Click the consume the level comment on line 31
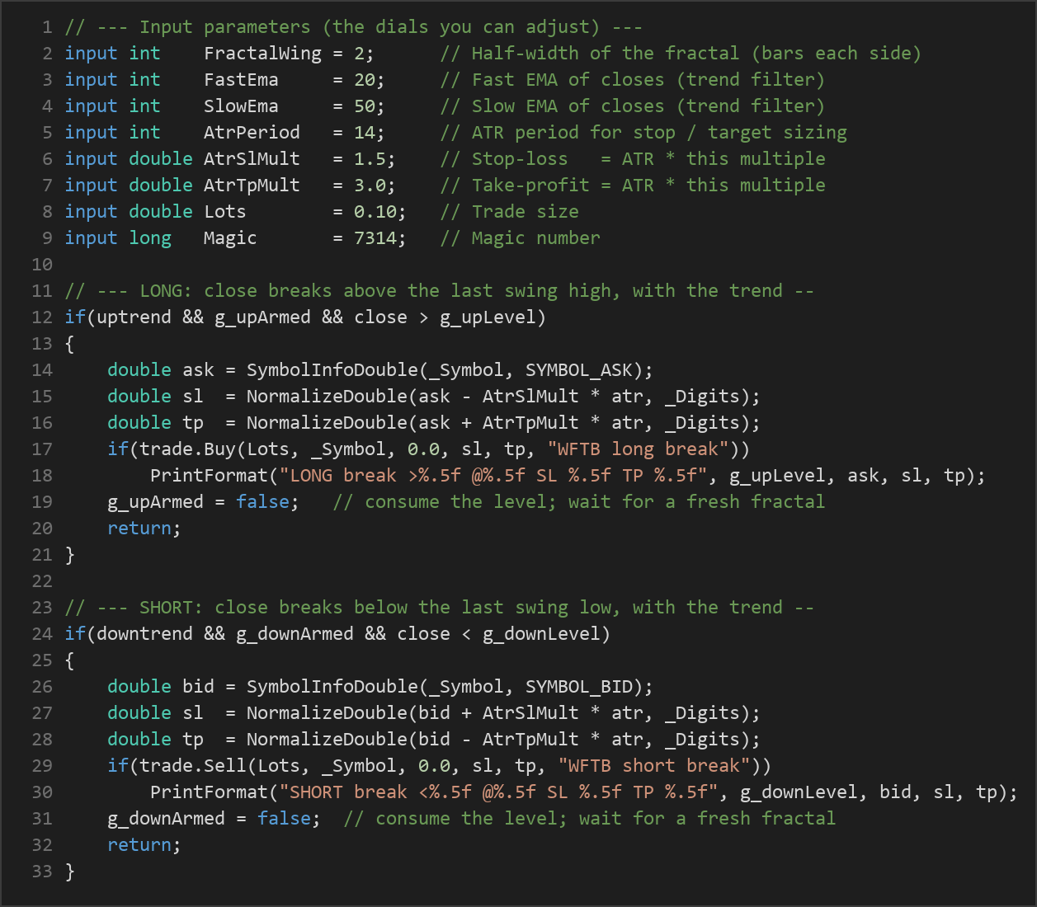This screenshot has width=1037, height=907. [590, 819]
